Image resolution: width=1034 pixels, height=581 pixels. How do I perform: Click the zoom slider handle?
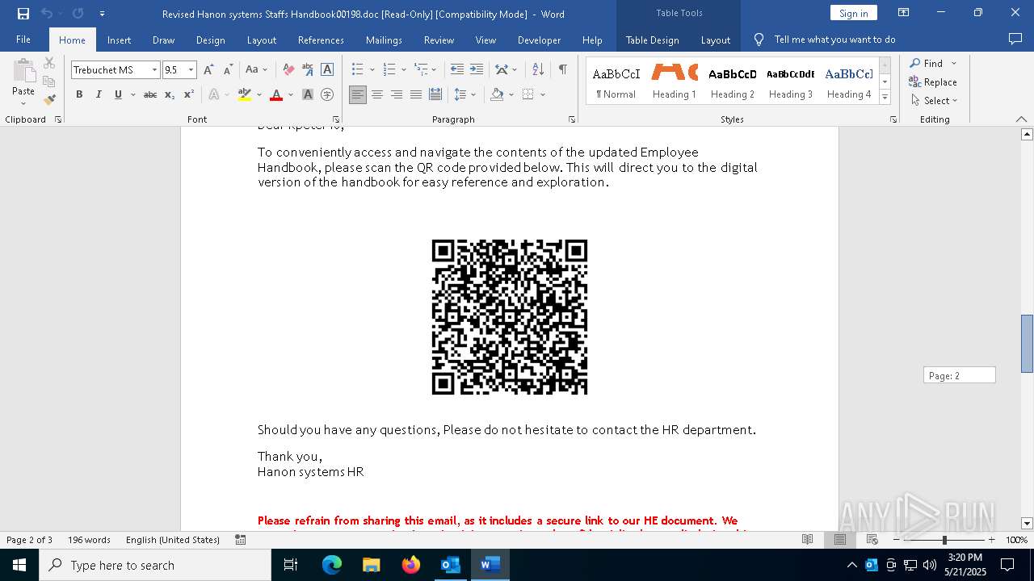944,540
